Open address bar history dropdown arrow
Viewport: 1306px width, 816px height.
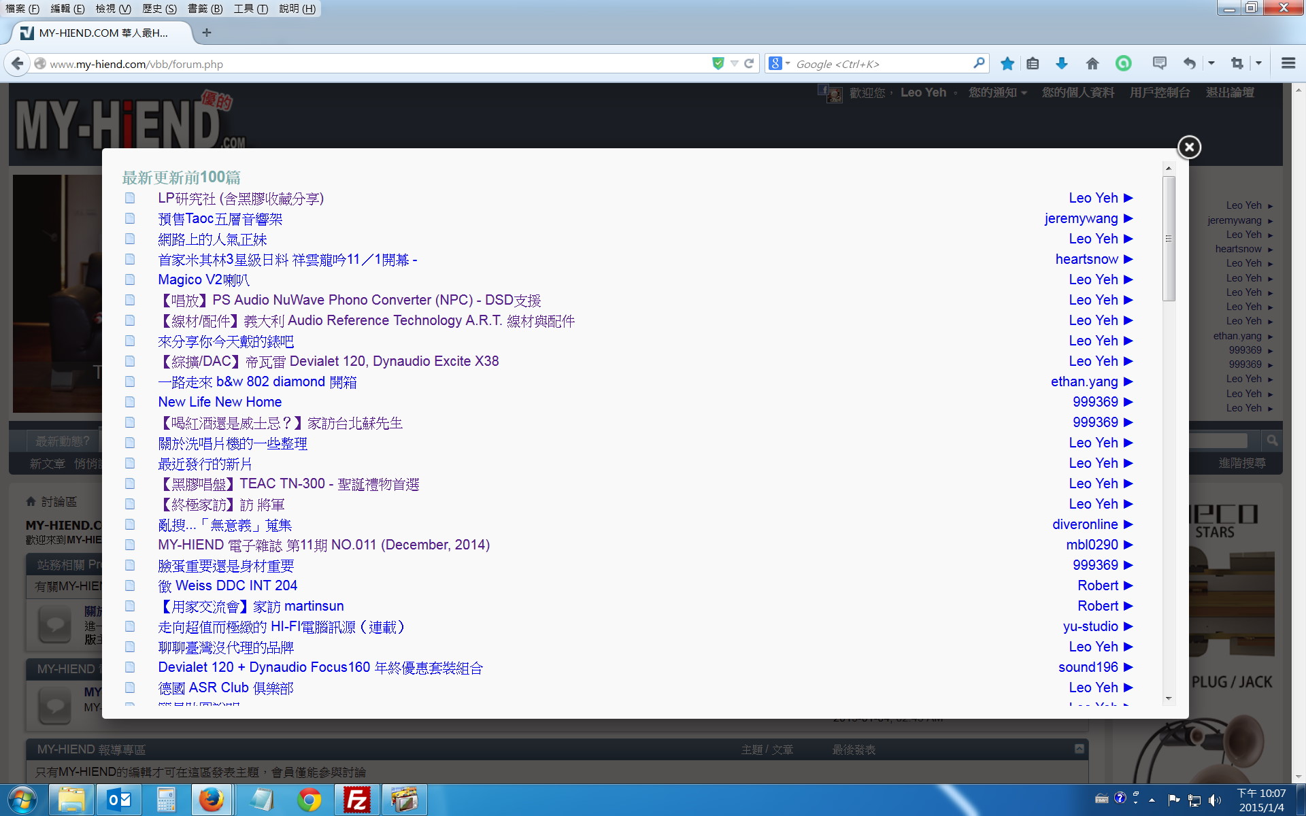tap(735, 63)
